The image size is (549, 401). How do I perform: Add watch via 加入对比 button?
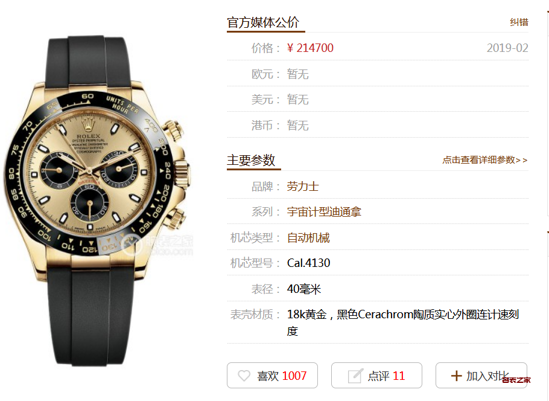481,376
